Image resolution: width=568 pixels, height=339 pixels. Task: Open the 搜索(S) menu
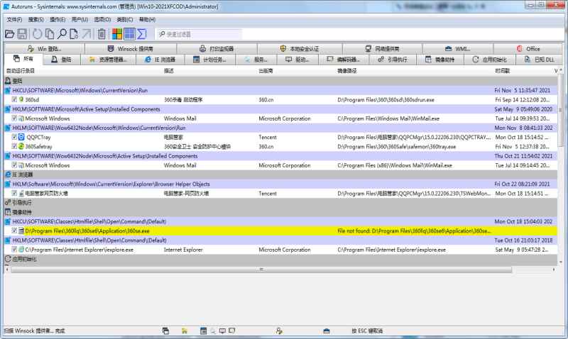point(36,20)
